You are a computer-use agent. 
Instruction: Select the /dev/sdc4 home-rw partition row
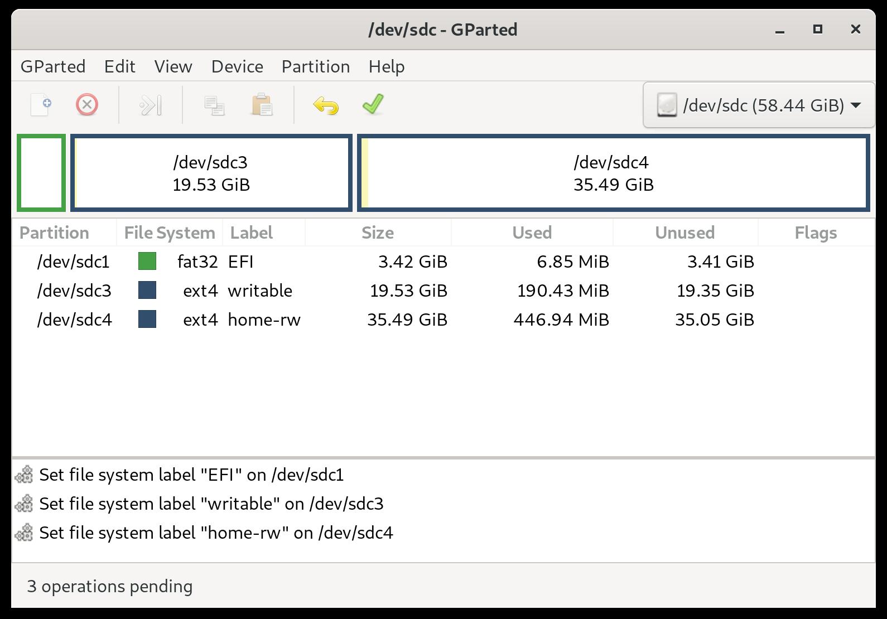[x=443, y=320]
